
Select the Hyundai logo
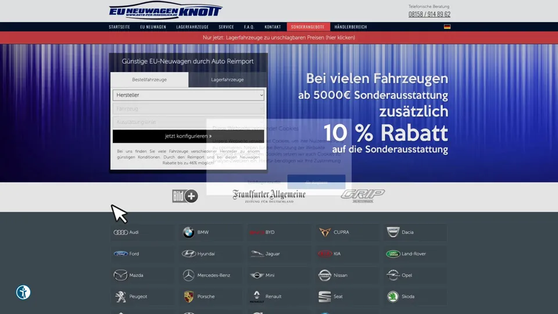click(x=188, y=254)
